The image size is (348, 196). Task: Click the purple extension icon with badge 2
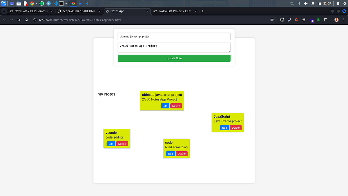(x=311, y=20)
